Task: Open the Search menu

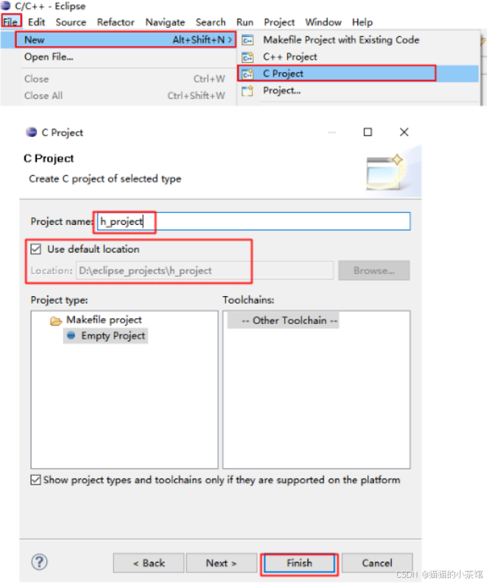Action: click(211, 22)
